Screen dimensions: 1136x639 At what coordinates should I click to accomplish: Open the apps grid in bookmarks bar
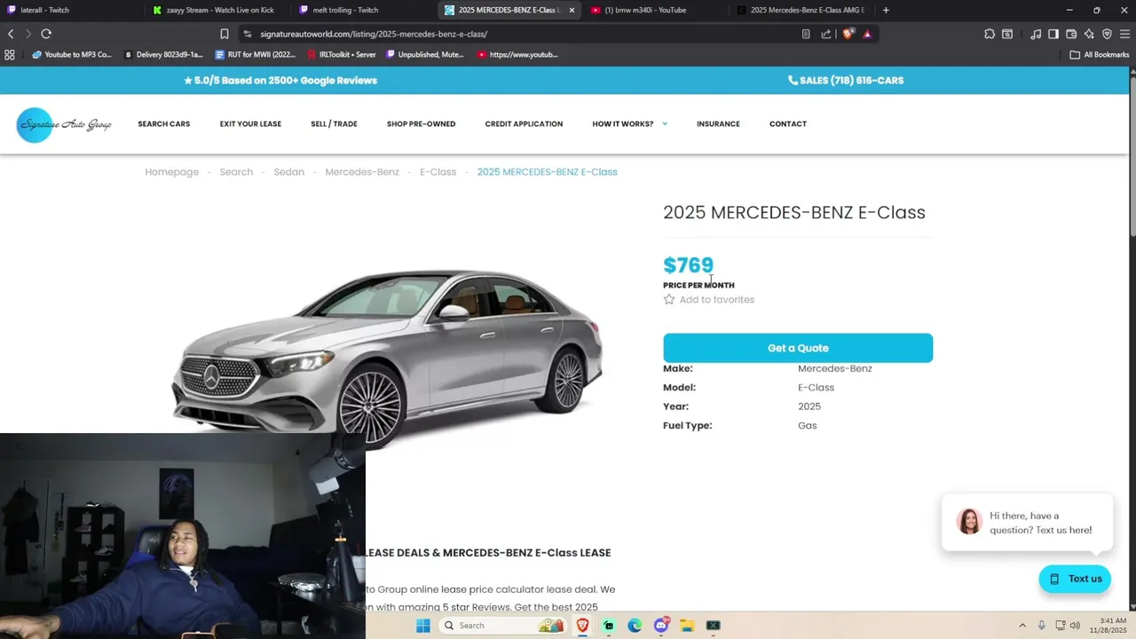pos(10,54)
